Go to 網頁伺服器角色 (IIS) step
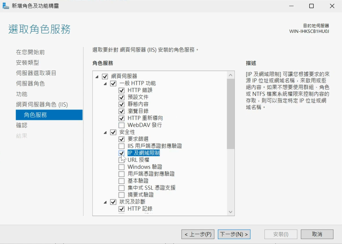Screen dimensions: 342x244 [42, 104]
